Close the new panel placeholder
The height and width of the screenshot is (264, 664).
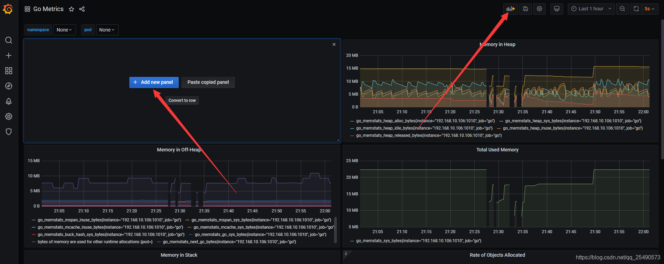[334, 44]
